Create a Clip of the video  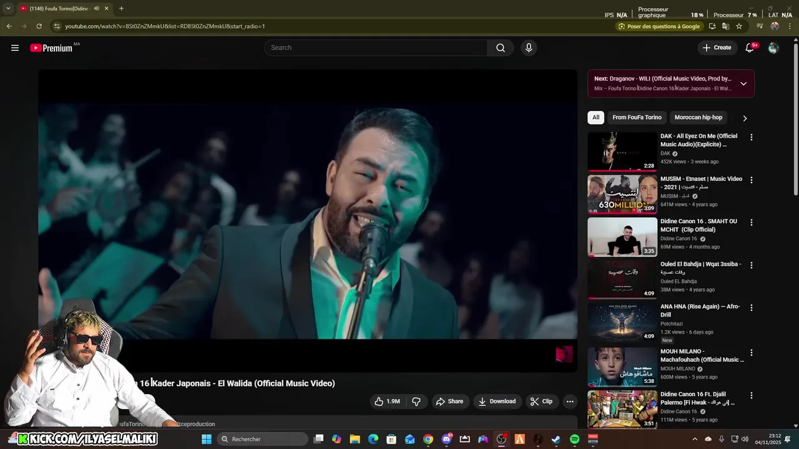pos(541,402)
